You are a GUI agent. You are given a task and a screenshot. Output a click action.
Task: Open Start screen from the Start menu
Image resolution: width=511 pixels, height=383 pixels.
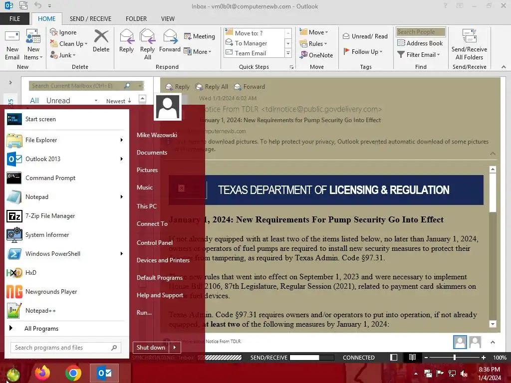coord(65,119)
